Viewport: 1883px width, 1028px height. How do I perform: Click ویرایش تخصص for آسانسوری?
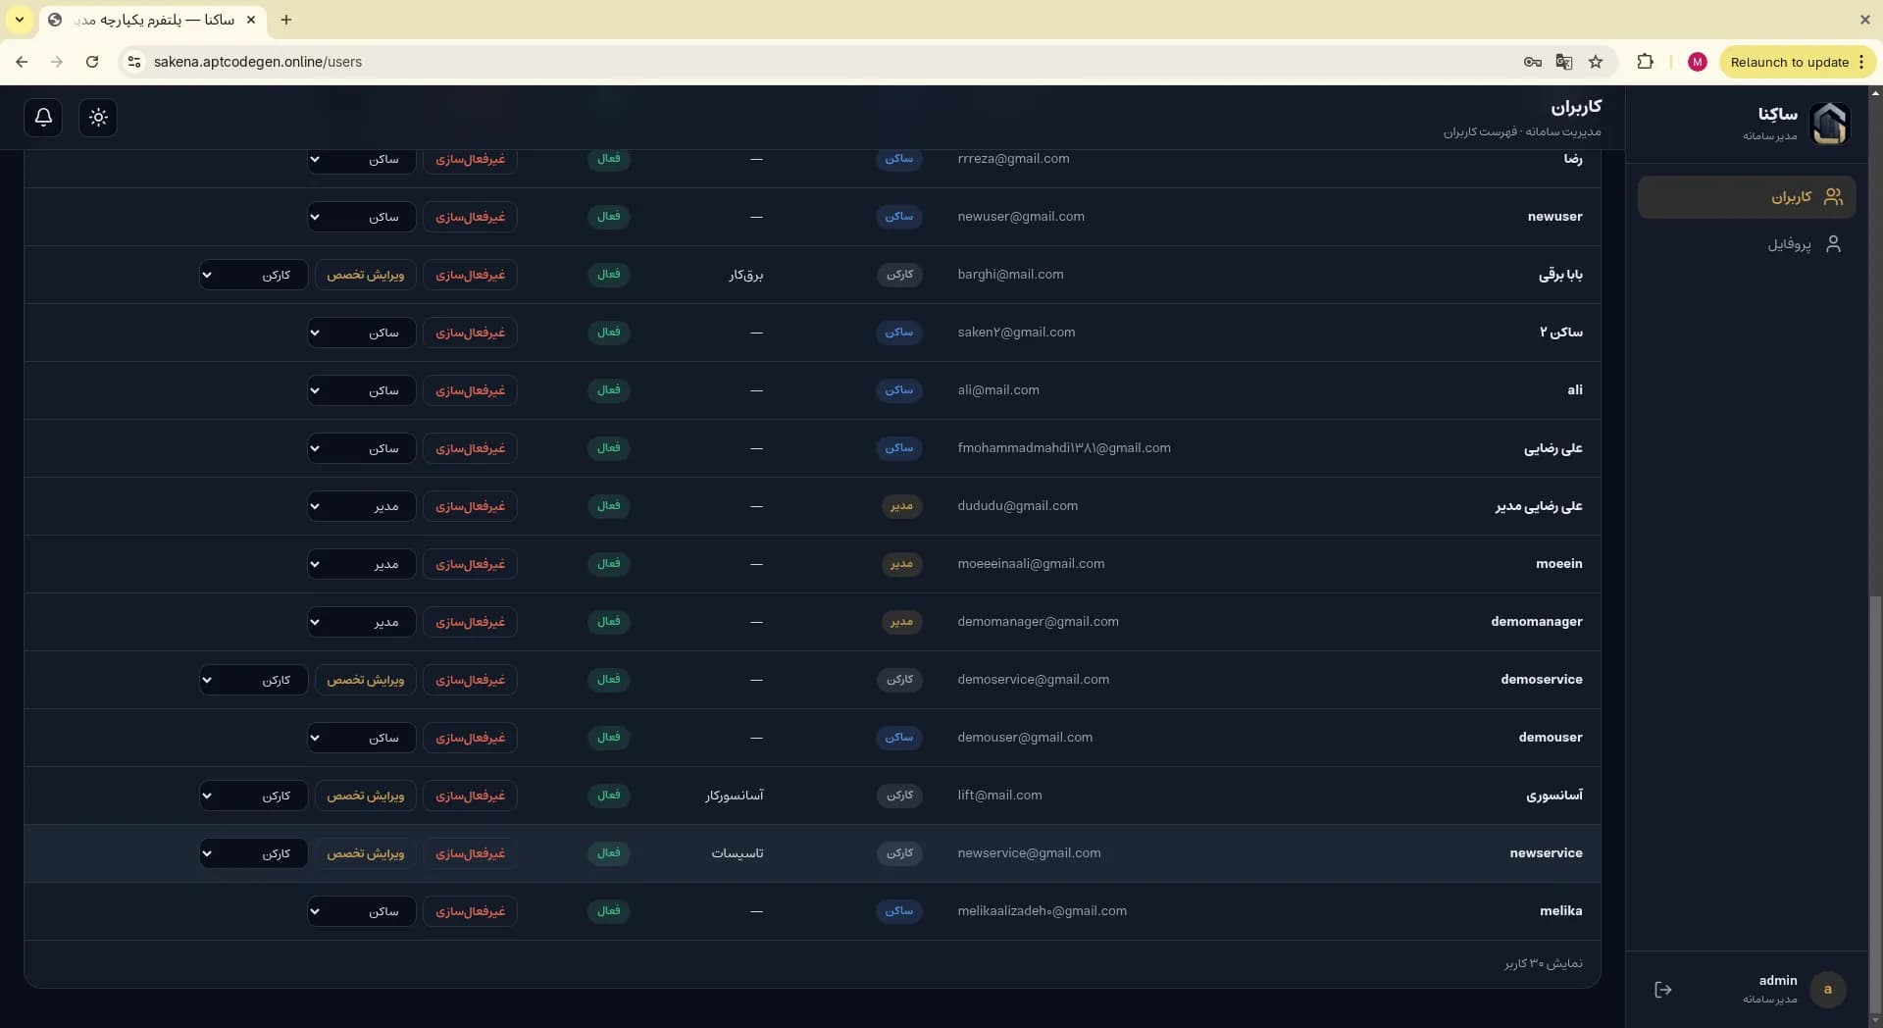[366, 796]
